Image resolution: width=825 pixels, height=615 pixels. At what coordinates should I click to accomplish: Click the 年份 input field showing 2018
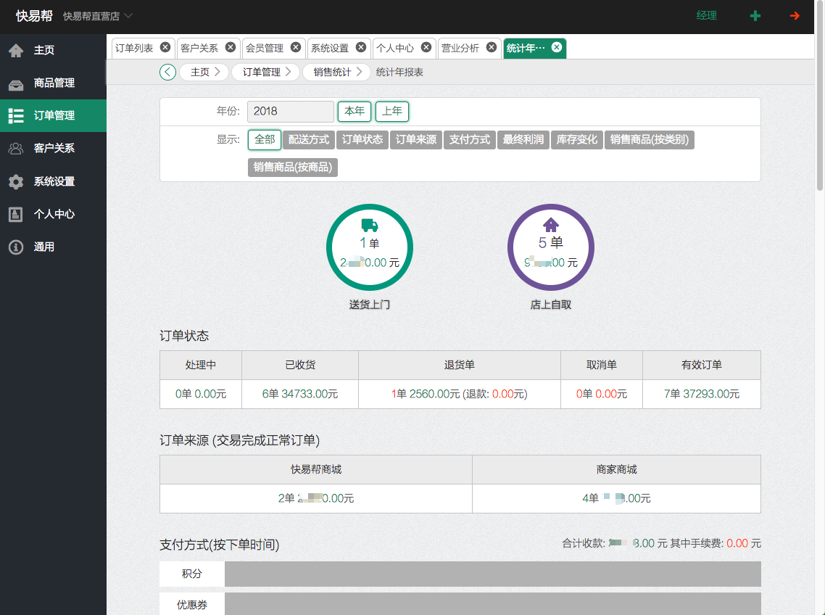290,112
